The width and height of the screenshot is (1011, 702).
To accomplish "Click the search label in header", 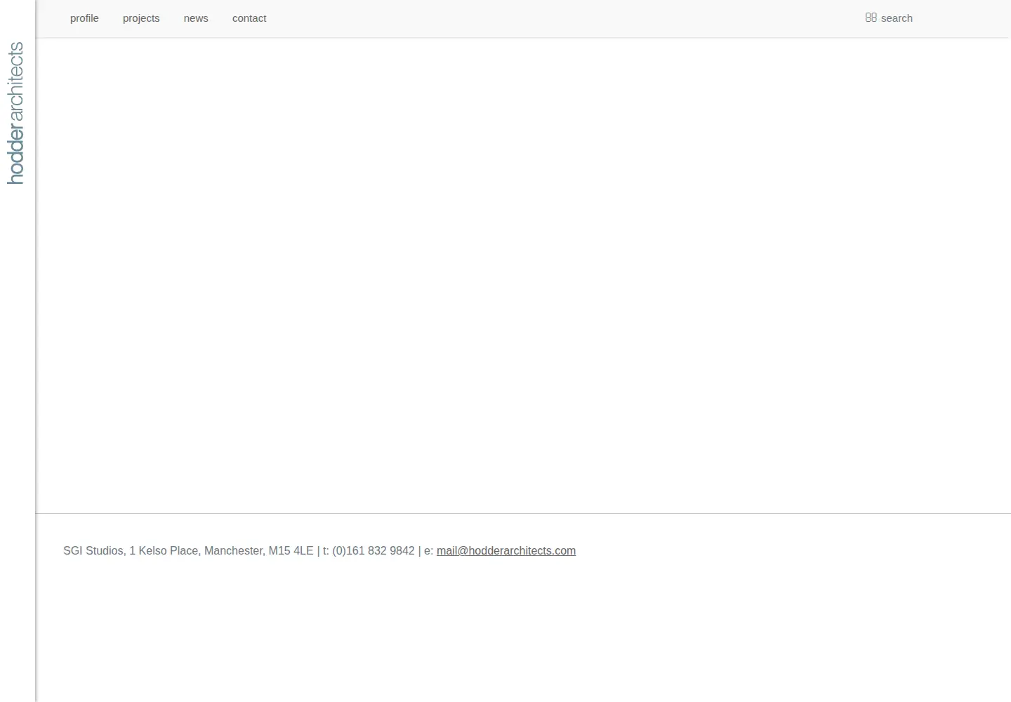I will tap(897, 18).
